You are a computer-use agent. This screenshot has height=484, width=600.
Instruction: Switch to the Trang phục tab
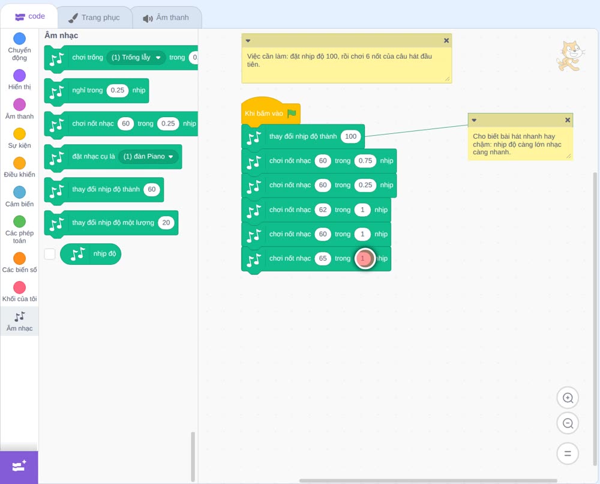click(x=94, y=17)
